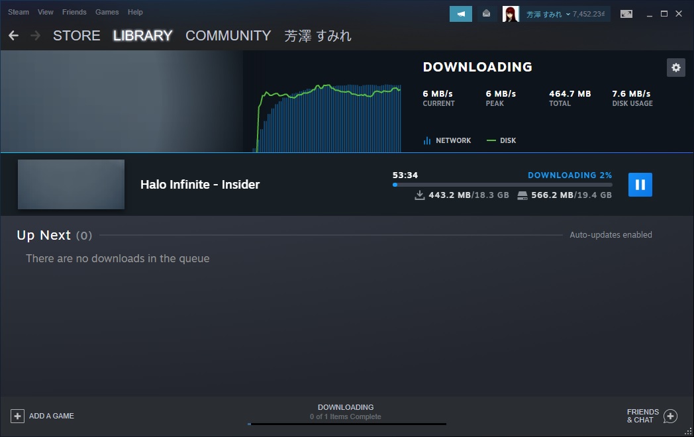Expand the account name dropdown
694x437 pixels.
point(548,14)
